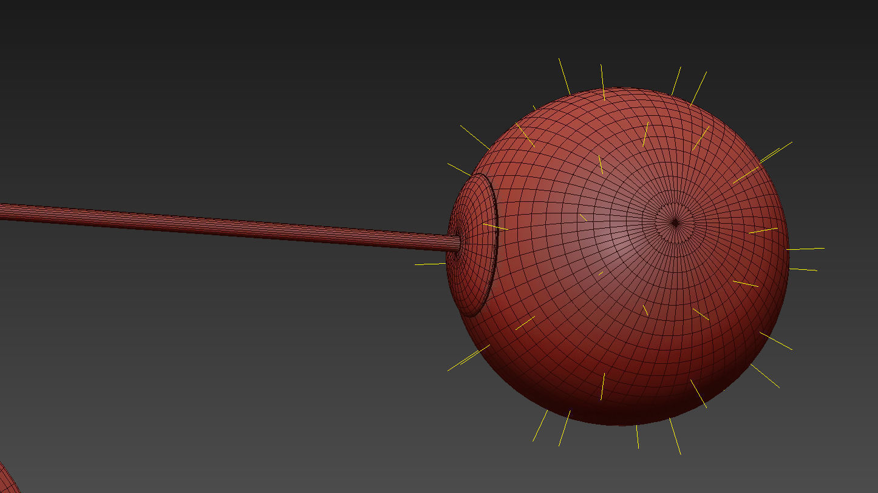Select the circular disc cap joining rod and sphere
Viewport: 878px width, 493px height.
(472, 245)
